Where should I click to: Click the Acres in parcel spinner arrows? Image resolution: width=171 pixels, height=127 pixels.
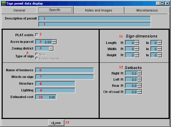pyautogui.click(x=54, y=42)
